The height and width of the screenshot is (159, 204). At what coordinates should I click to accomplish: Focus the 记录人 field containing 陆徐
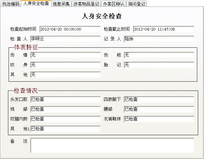pos(159,39)
